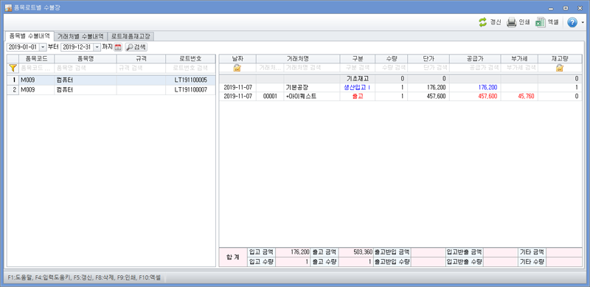This screenshot has height=287, width=590.
Task: Click the end date 2019-12-31 field
Action: (x=77, y=47)
